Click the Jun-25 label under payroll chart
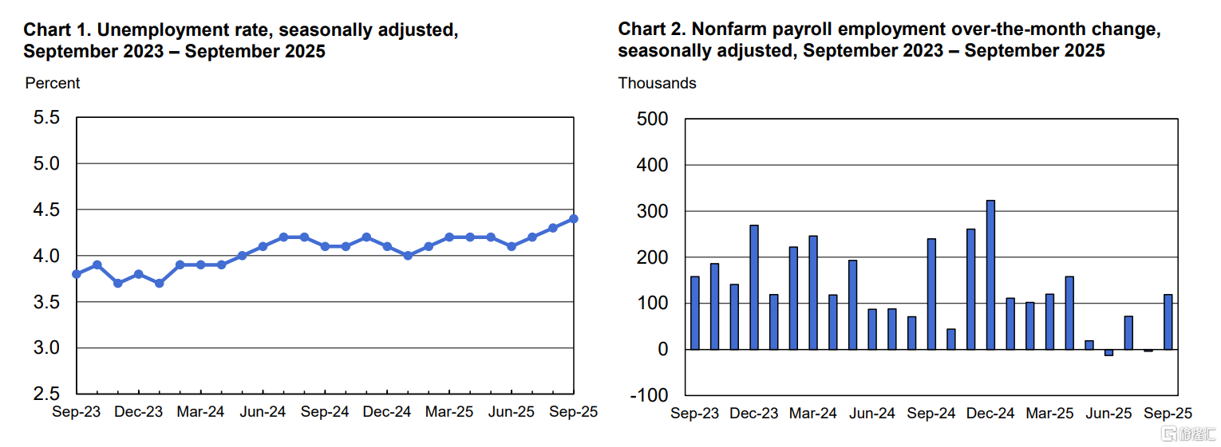 [x=1109, y=414]
